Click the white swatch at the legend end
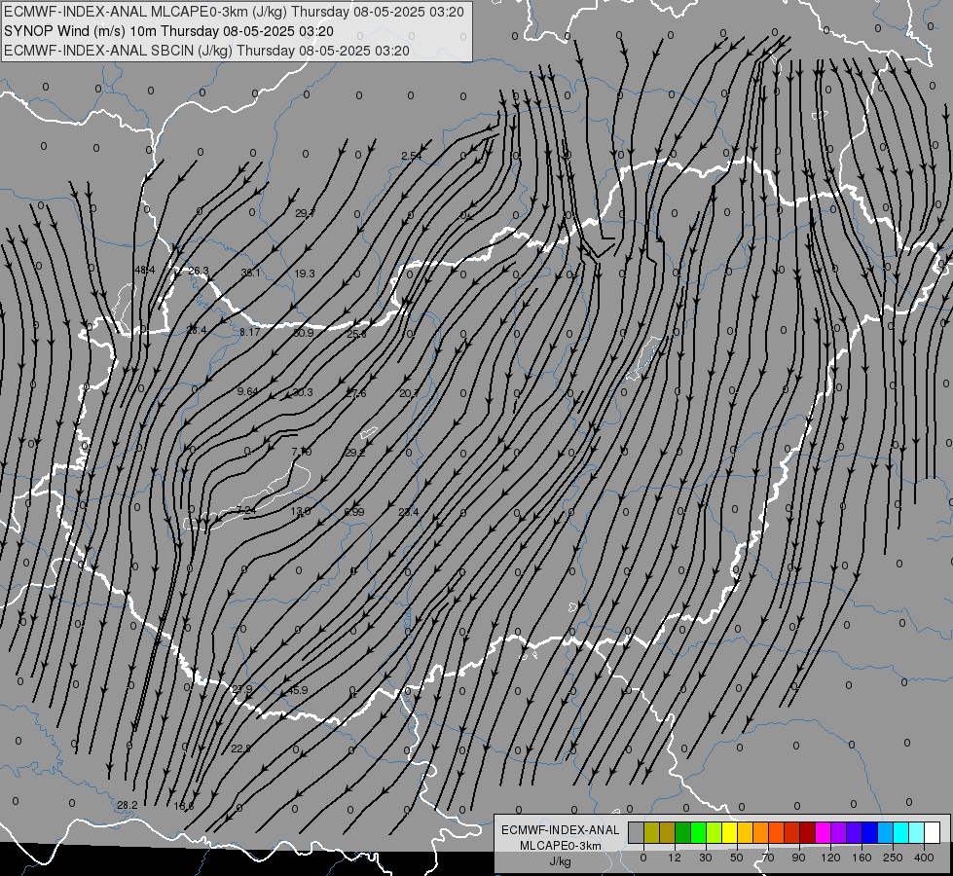953x876 pixels. point(932,832)
